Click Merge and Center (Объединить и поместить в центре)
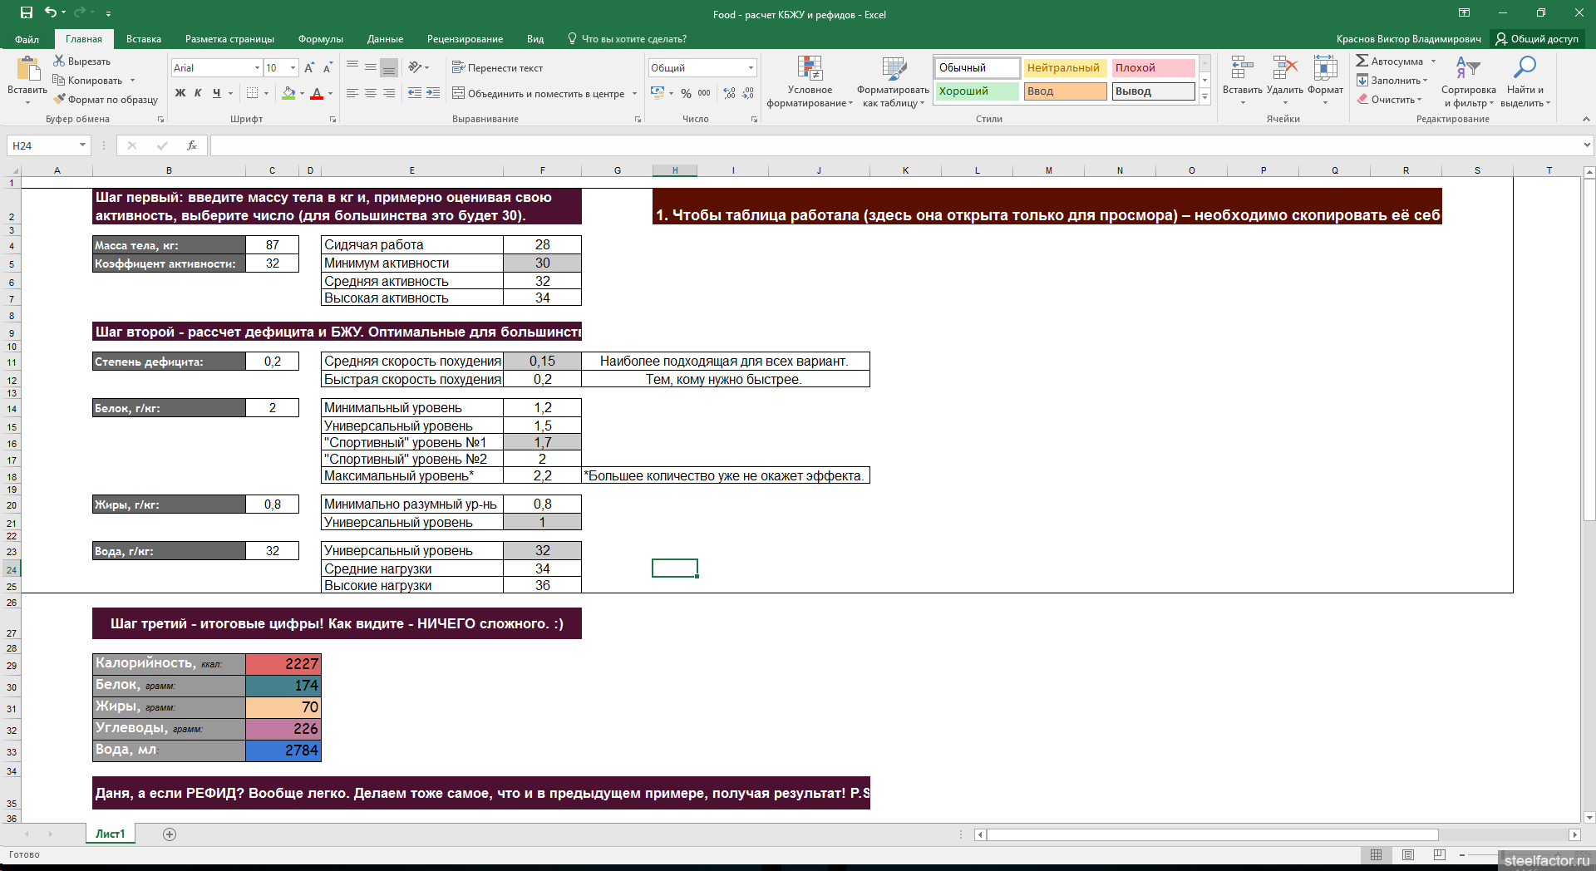The height and width of the screenshot is (871, 1596). pos(538,93)
